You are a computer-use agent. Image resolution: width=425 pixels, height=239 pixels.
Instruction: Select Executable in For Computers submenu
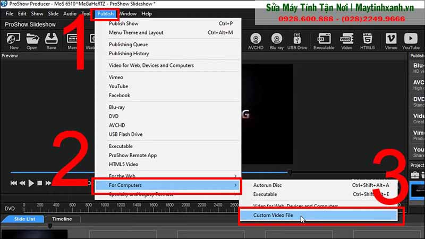coord(319,194)
